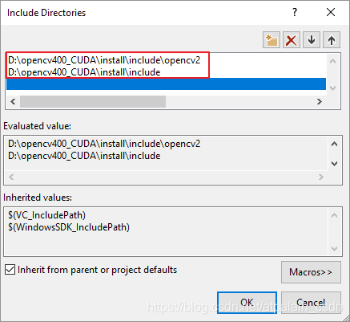The width and height of the screenshot is (350, 322).
Task: Delete selected line with red X icon
Action: (292, 40)
